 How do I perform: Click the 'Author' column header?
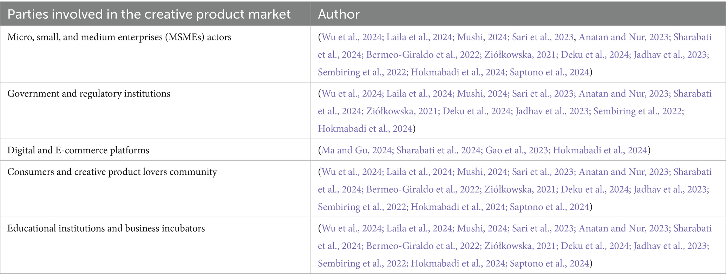(x=339, y=14)
